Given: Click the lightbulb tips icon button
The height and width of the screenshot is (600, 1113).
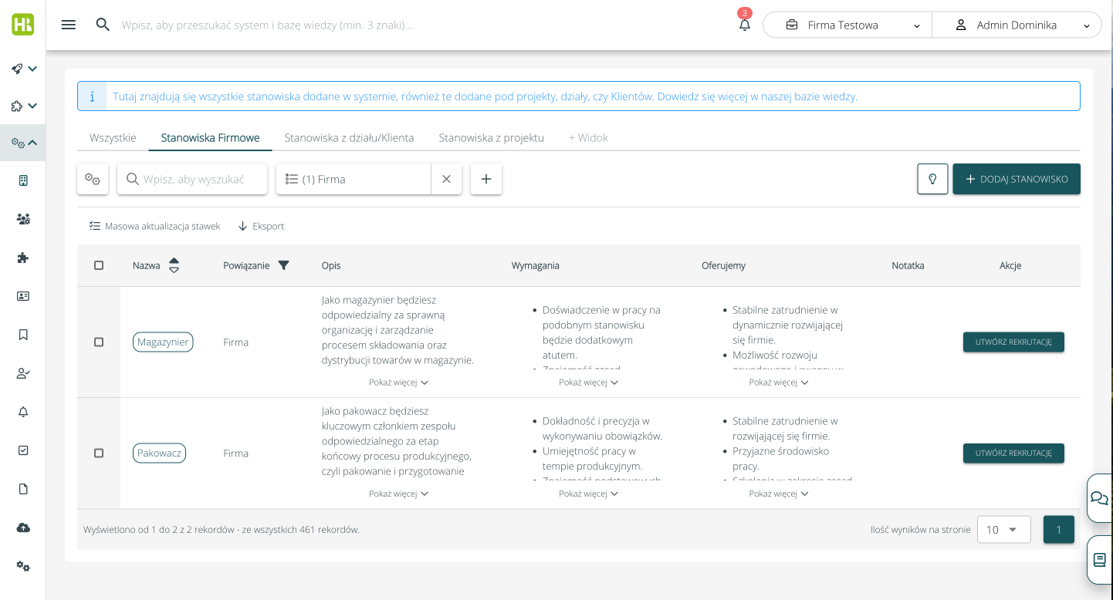Looking at the screenshot, I should [932, 179].
